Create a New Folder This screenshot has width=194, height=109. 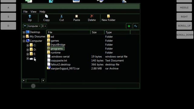point(109,18)
